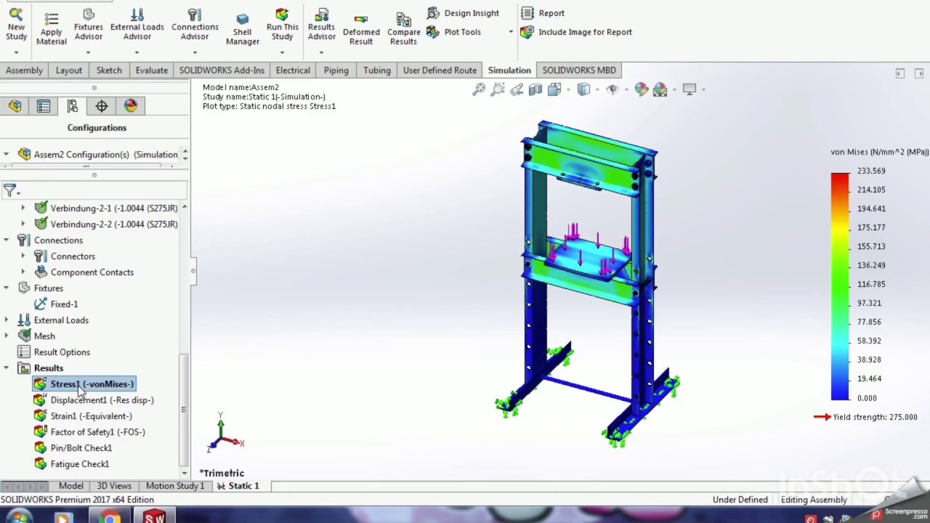Collapse the Results node
This screenshot has height=523, width=930.
[x=7, y=368]
